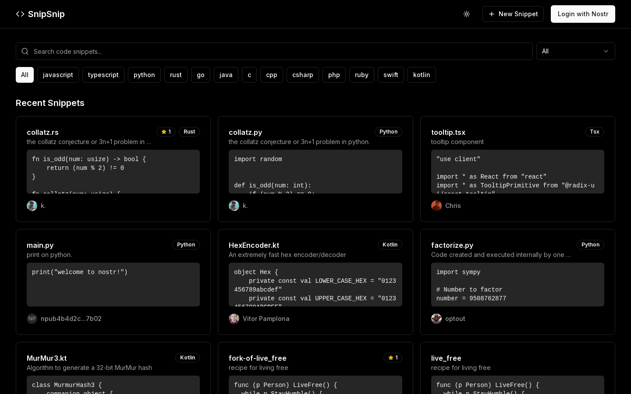The width and height of the screenshot is (631, 394).
Task: Open the fork-of-live_free snippet title
Action: (x=258, y=358)
